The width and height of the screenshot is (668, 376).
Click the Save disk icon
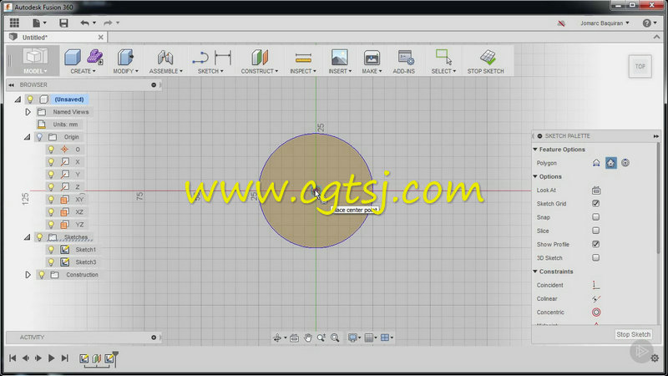click(63, 23)
